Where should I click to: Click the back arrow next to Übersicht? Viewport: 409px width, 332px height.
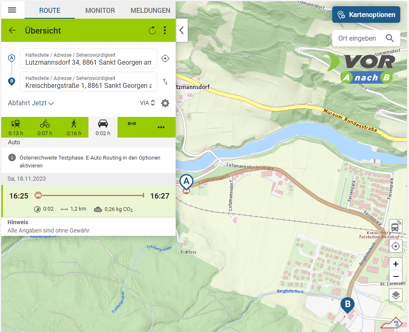click(x=12, y=30)
